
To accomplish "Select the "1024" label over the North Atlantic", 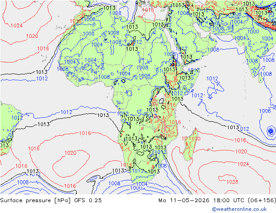I will [17, 26].
